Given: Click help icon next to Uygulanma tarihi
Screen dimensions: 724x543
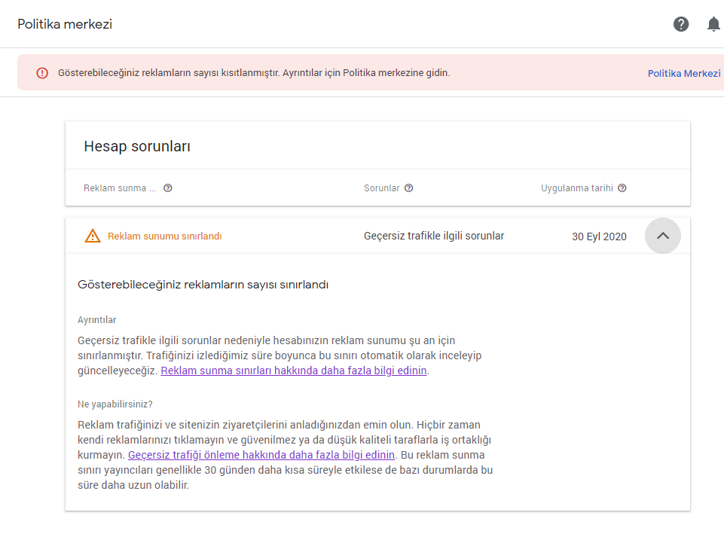Looking at the screenshot, I should tap(622, 188).
